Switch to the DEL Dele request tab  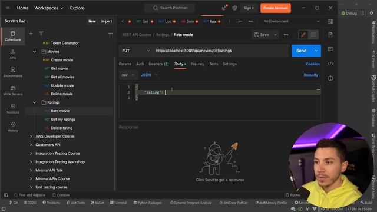189,21
